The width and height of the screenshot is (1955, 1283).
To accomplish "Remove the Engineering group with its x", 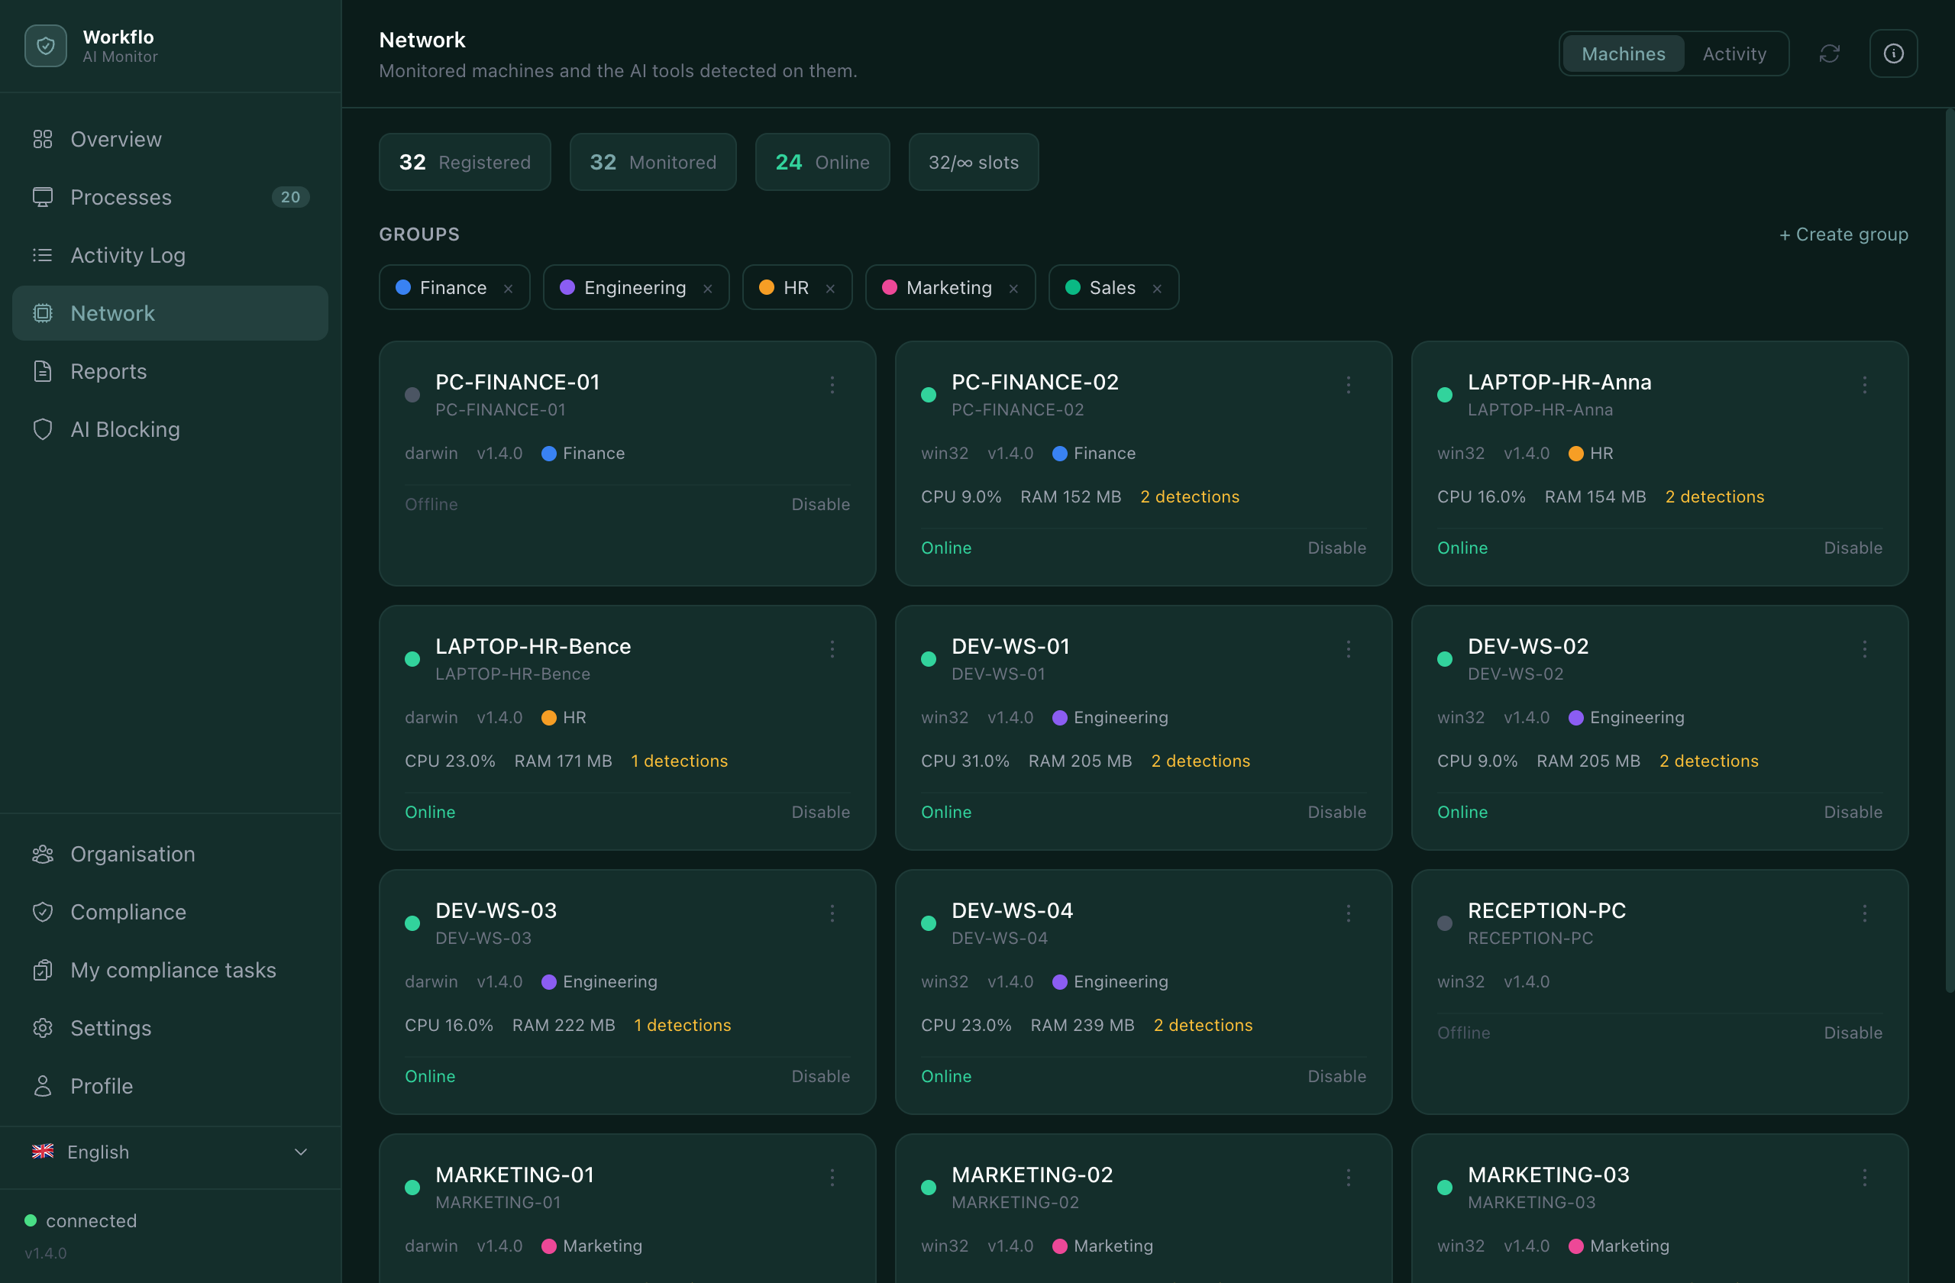I will point(707,289).
